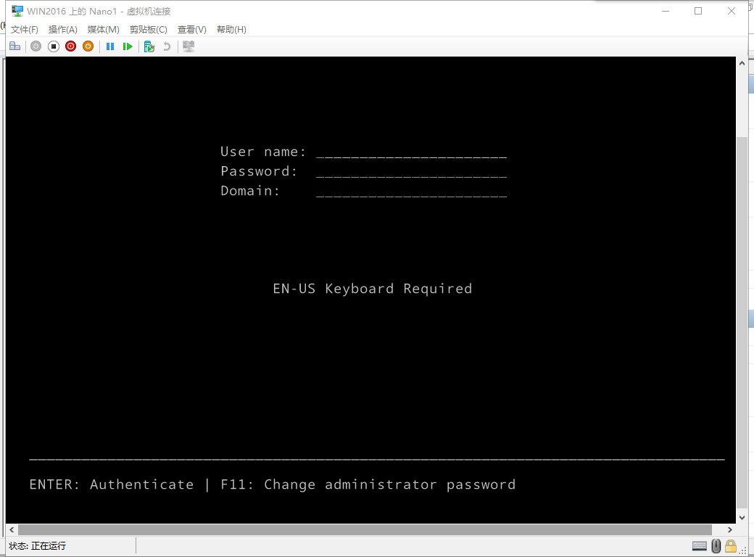Click the keyboard status icon in status bar
Screen dimensions: 754x557
700,546
